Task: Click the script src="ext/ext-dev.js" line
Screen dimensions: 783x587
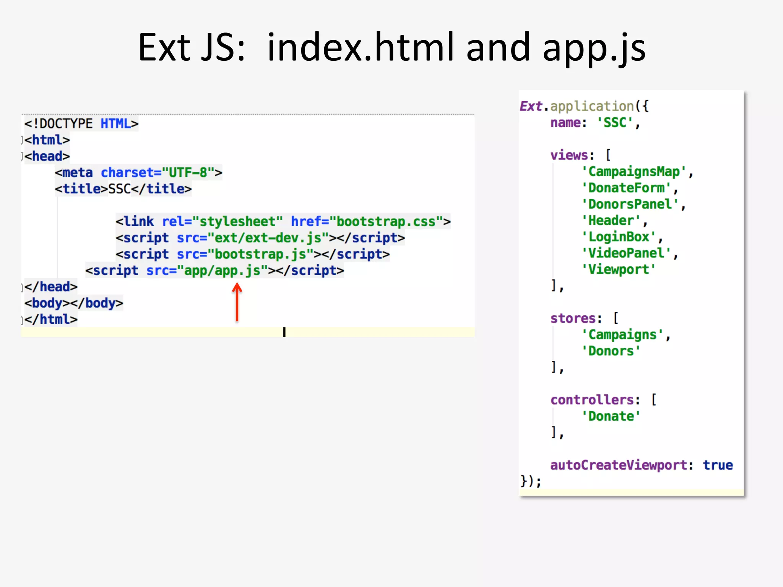Action: [260, 238]
